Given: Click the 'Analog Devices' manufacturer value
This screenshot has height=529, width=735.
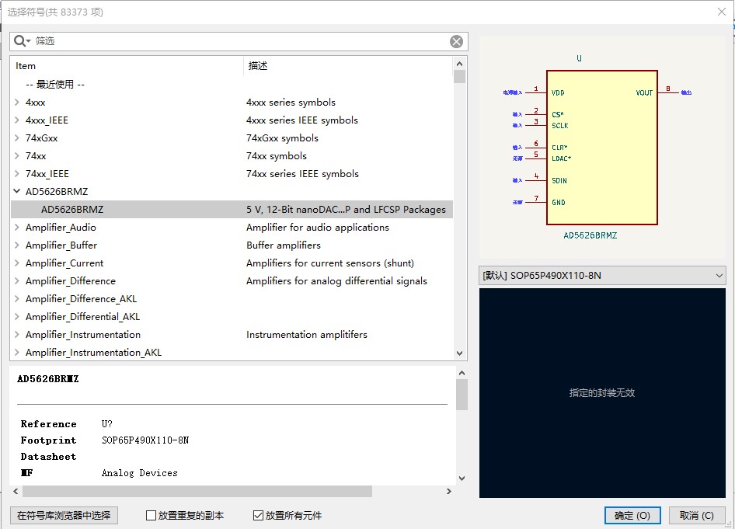Looking at the screenshot, I should (x=140, y=473).
